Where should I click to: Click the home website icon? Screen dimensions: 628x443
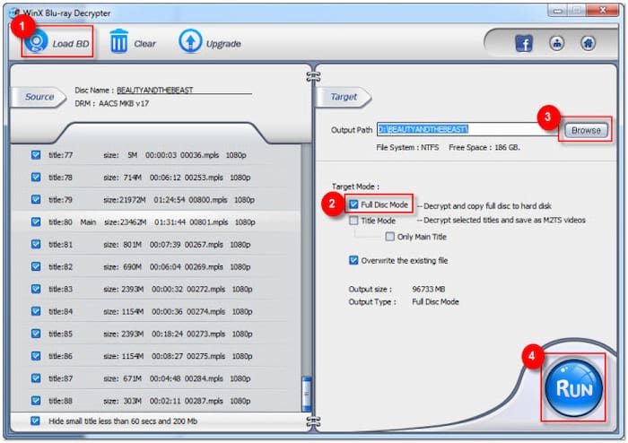tap(588, 43)
